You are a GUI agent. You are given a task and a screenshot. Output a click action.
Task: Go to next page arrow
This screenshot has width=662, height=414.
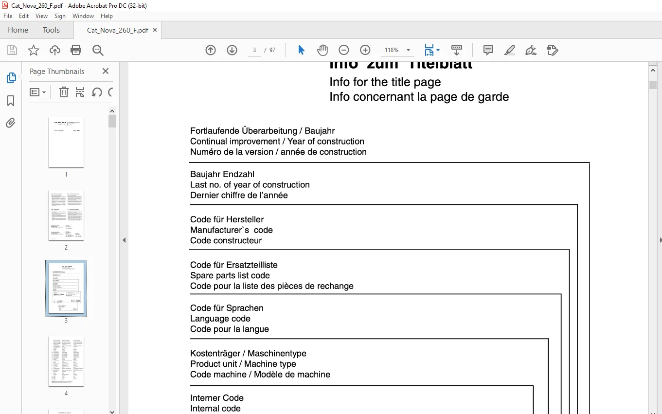click(x=232, y=50)
